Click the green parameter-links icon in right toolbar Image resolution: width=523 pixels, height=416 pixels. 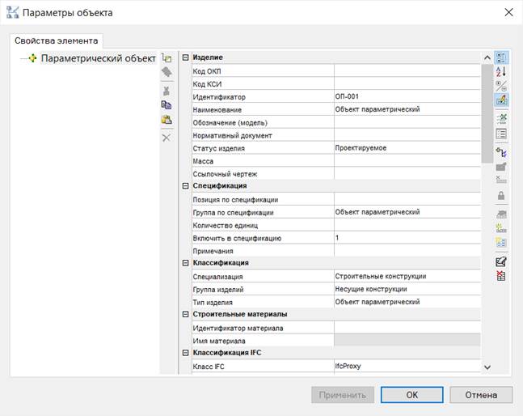click(501, 118)
